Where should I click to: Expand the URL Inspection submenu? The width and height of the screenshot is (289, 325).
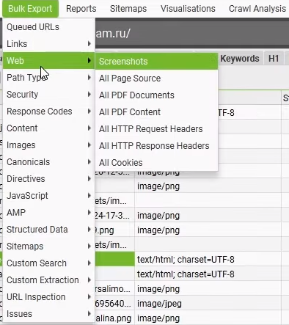[48, 297]
